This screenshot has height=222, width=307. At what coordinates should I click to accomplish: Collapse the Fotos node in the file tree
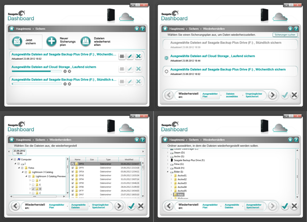coord(19,168)
